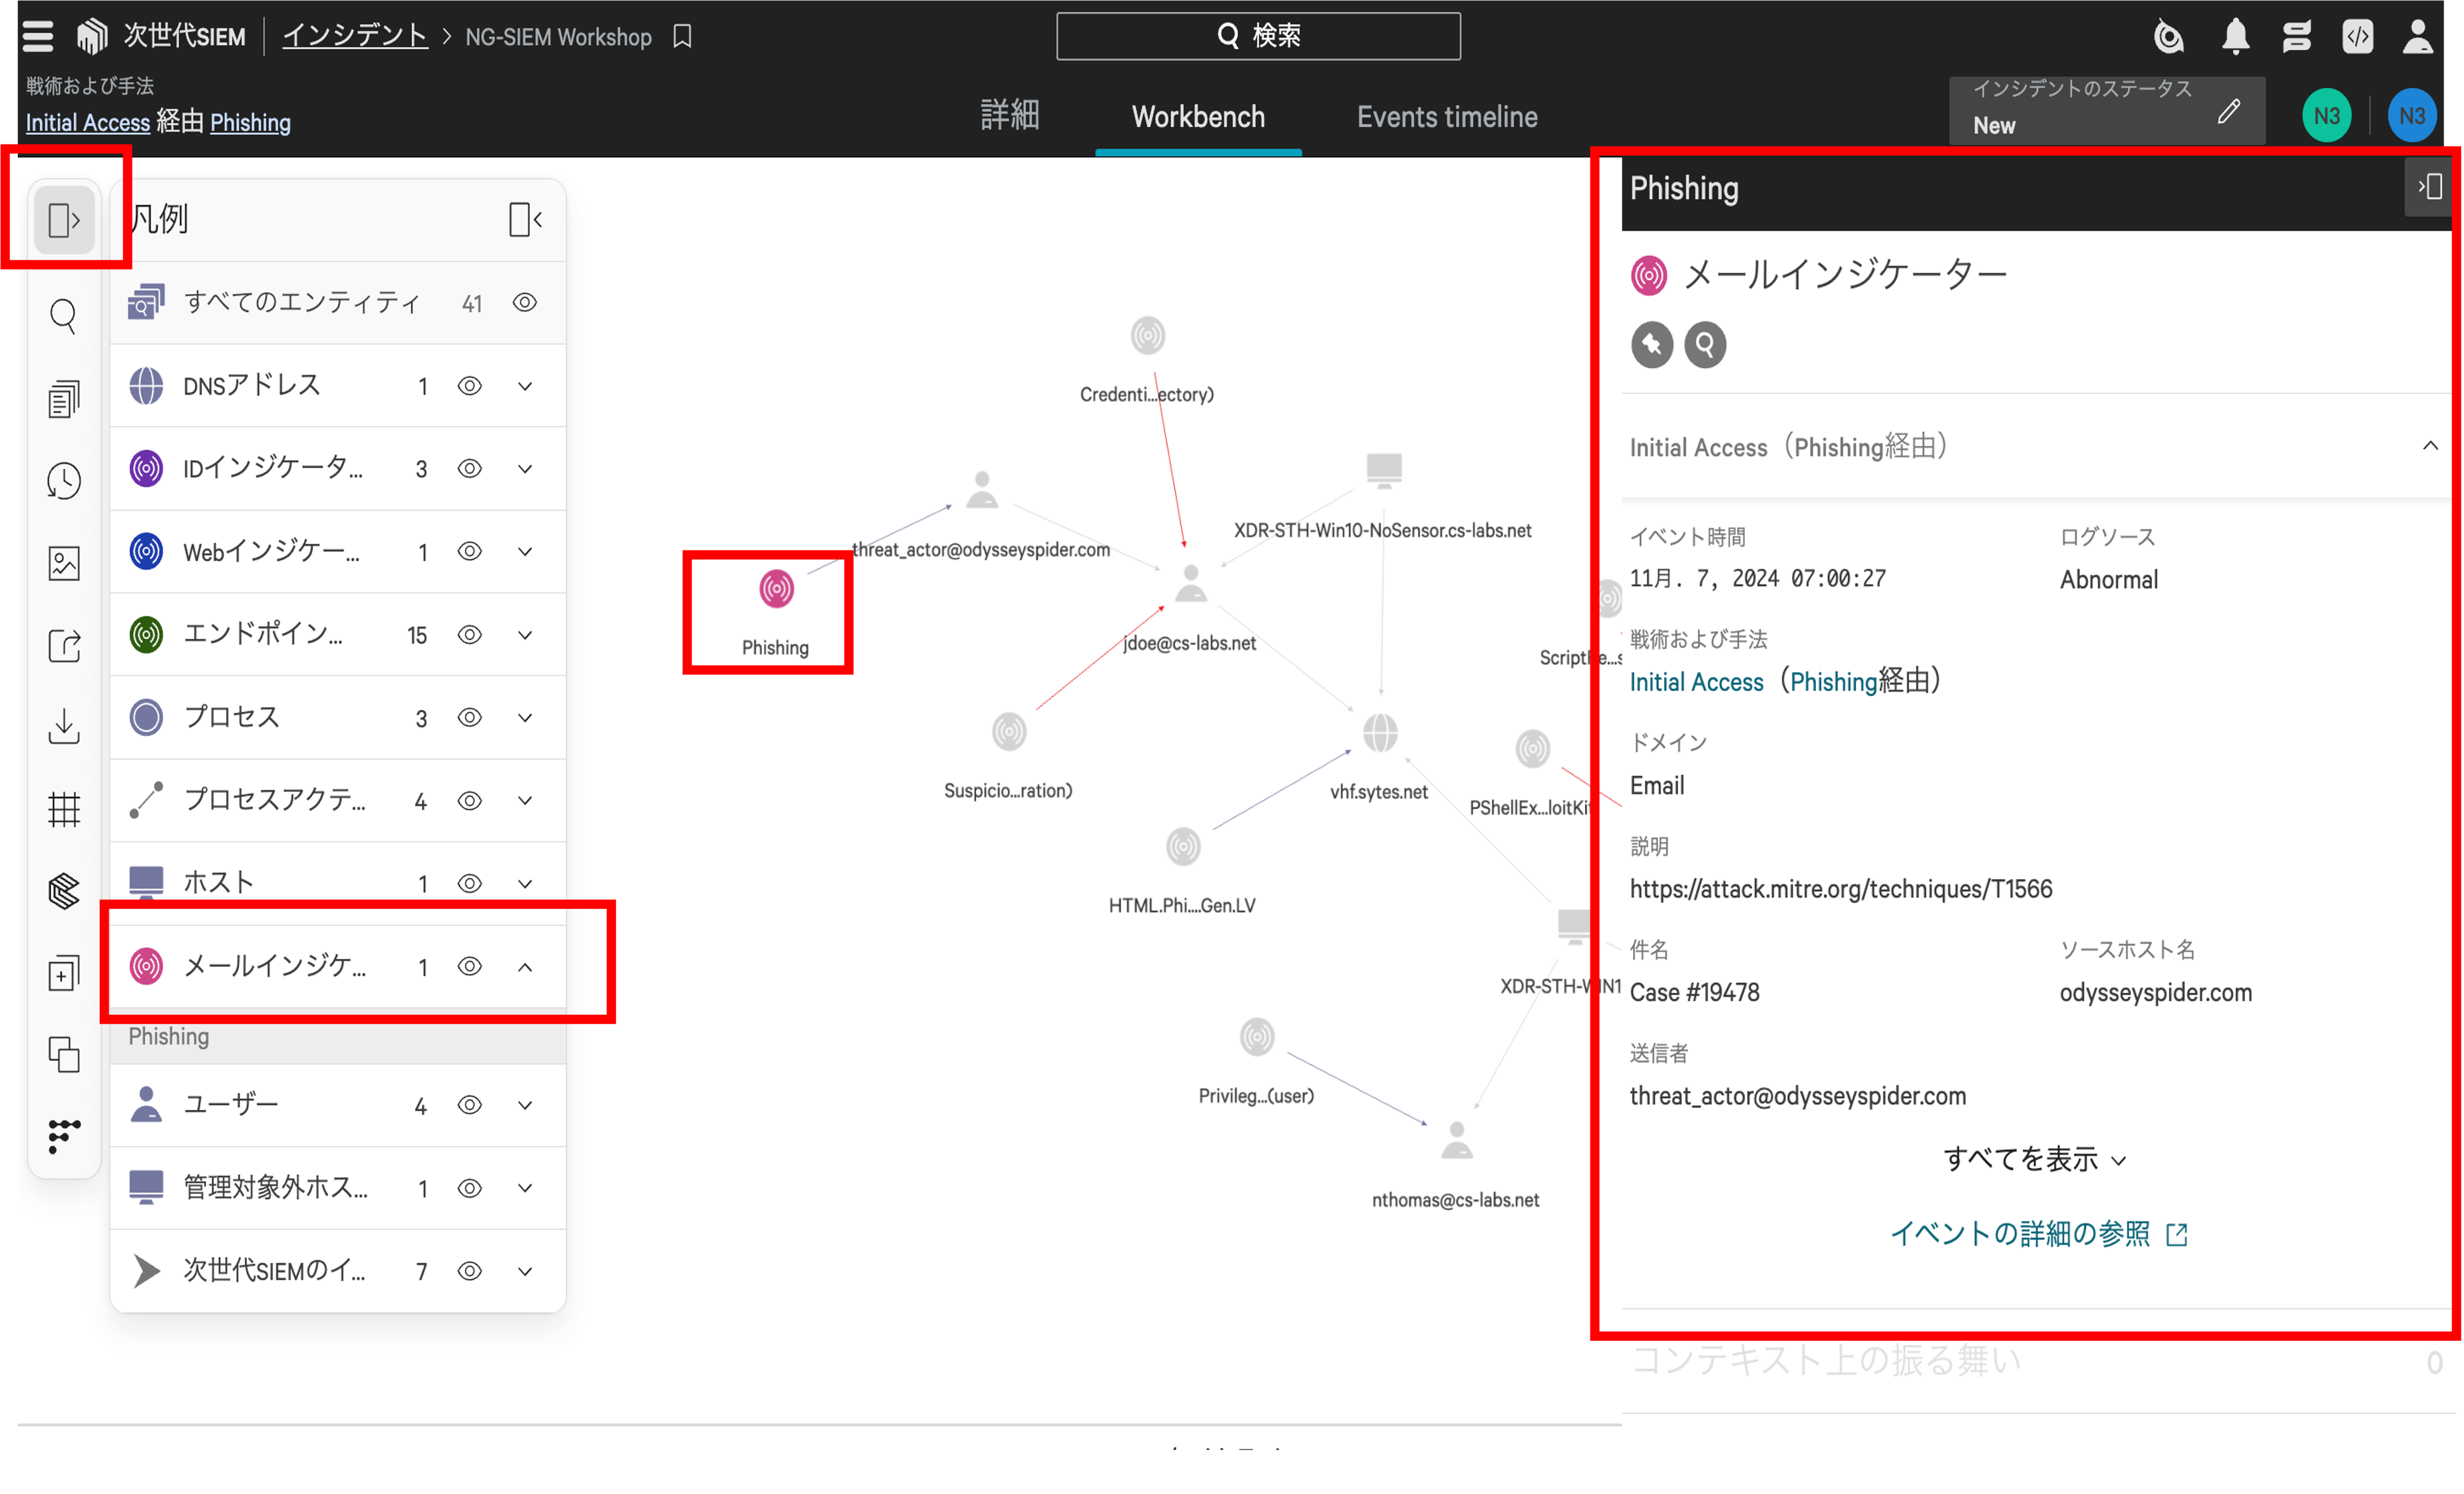2464x1494 pixels.
Task: Open the notifications bell
Action: [x=2235, y=37]
